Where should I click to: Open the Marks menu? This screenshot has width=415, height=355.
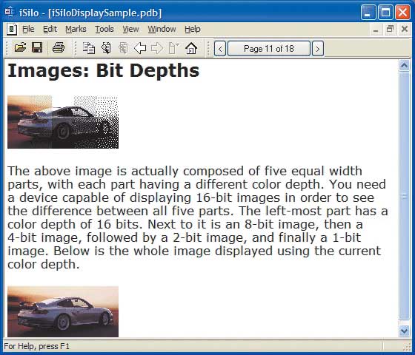pyautogui.click(x=76, y=29)
